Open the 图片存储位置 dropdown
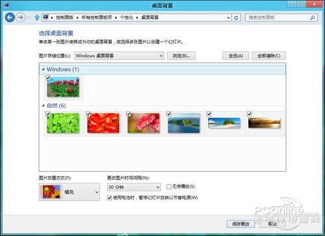 click(x=119, y=56)
